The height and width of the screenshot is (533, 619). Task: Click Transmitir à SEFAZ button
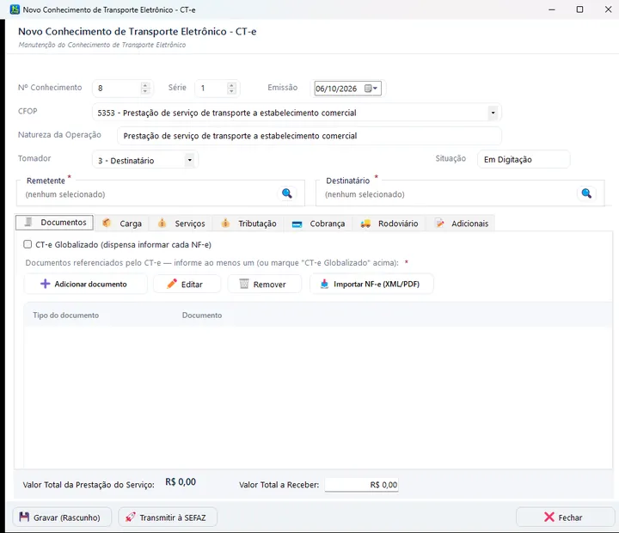(x=168, y=518)
